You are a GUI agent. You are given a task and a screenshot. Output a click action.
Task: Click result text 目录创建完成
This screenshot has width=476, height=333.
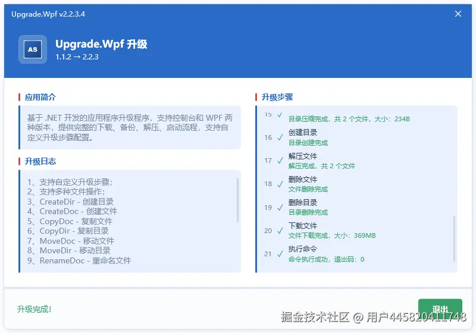308,143
